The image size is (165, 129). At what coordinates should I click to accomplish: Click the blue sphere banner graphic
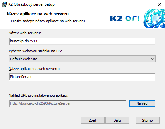pos(154,18)
